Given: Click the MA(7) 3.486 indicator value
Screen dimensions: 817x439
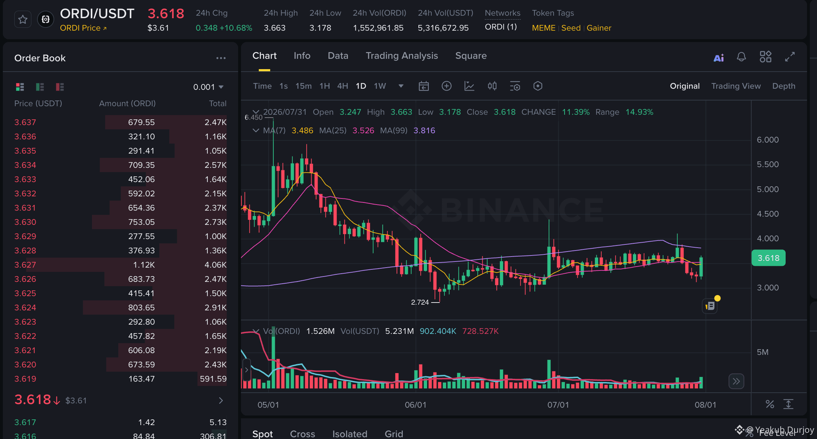Looking at the screenshot, I should pos(302,130).
